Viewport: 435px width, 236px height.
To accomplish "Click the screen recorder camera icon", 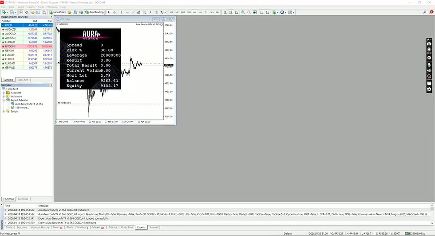I will (429, 44).
